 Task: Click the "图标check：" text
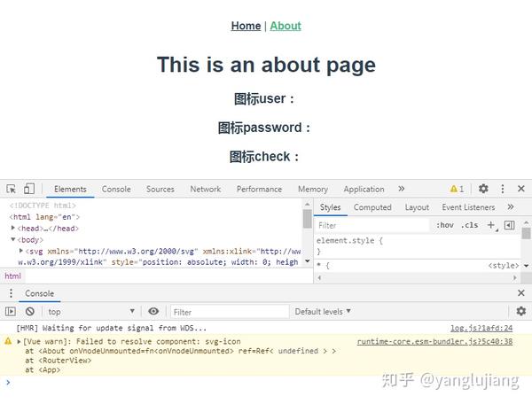264,157
